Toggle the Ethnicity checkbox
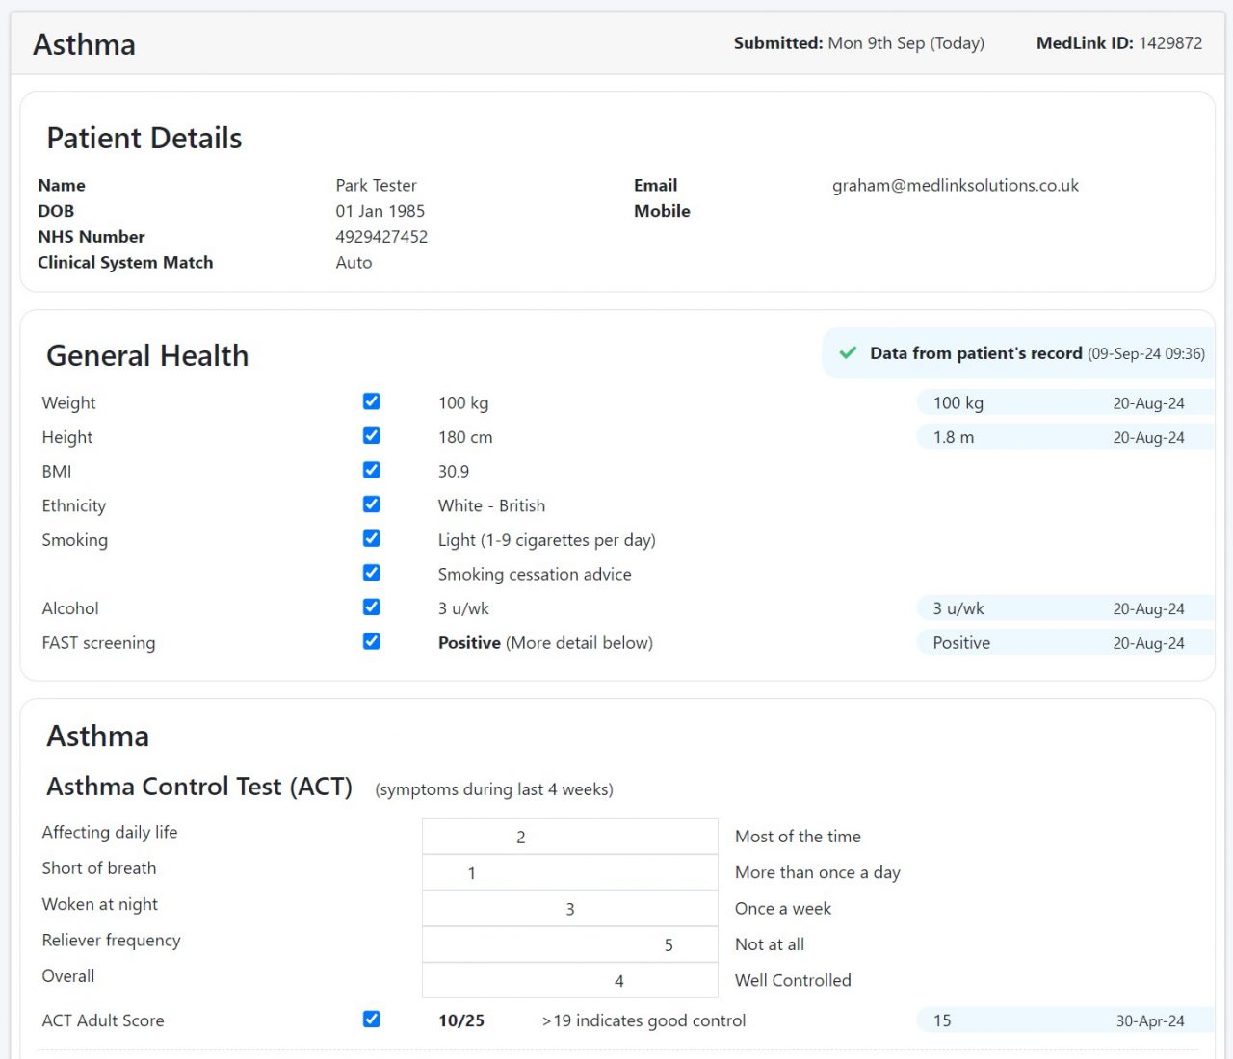The image size is (1233, 1059). (x=371, y=504)
